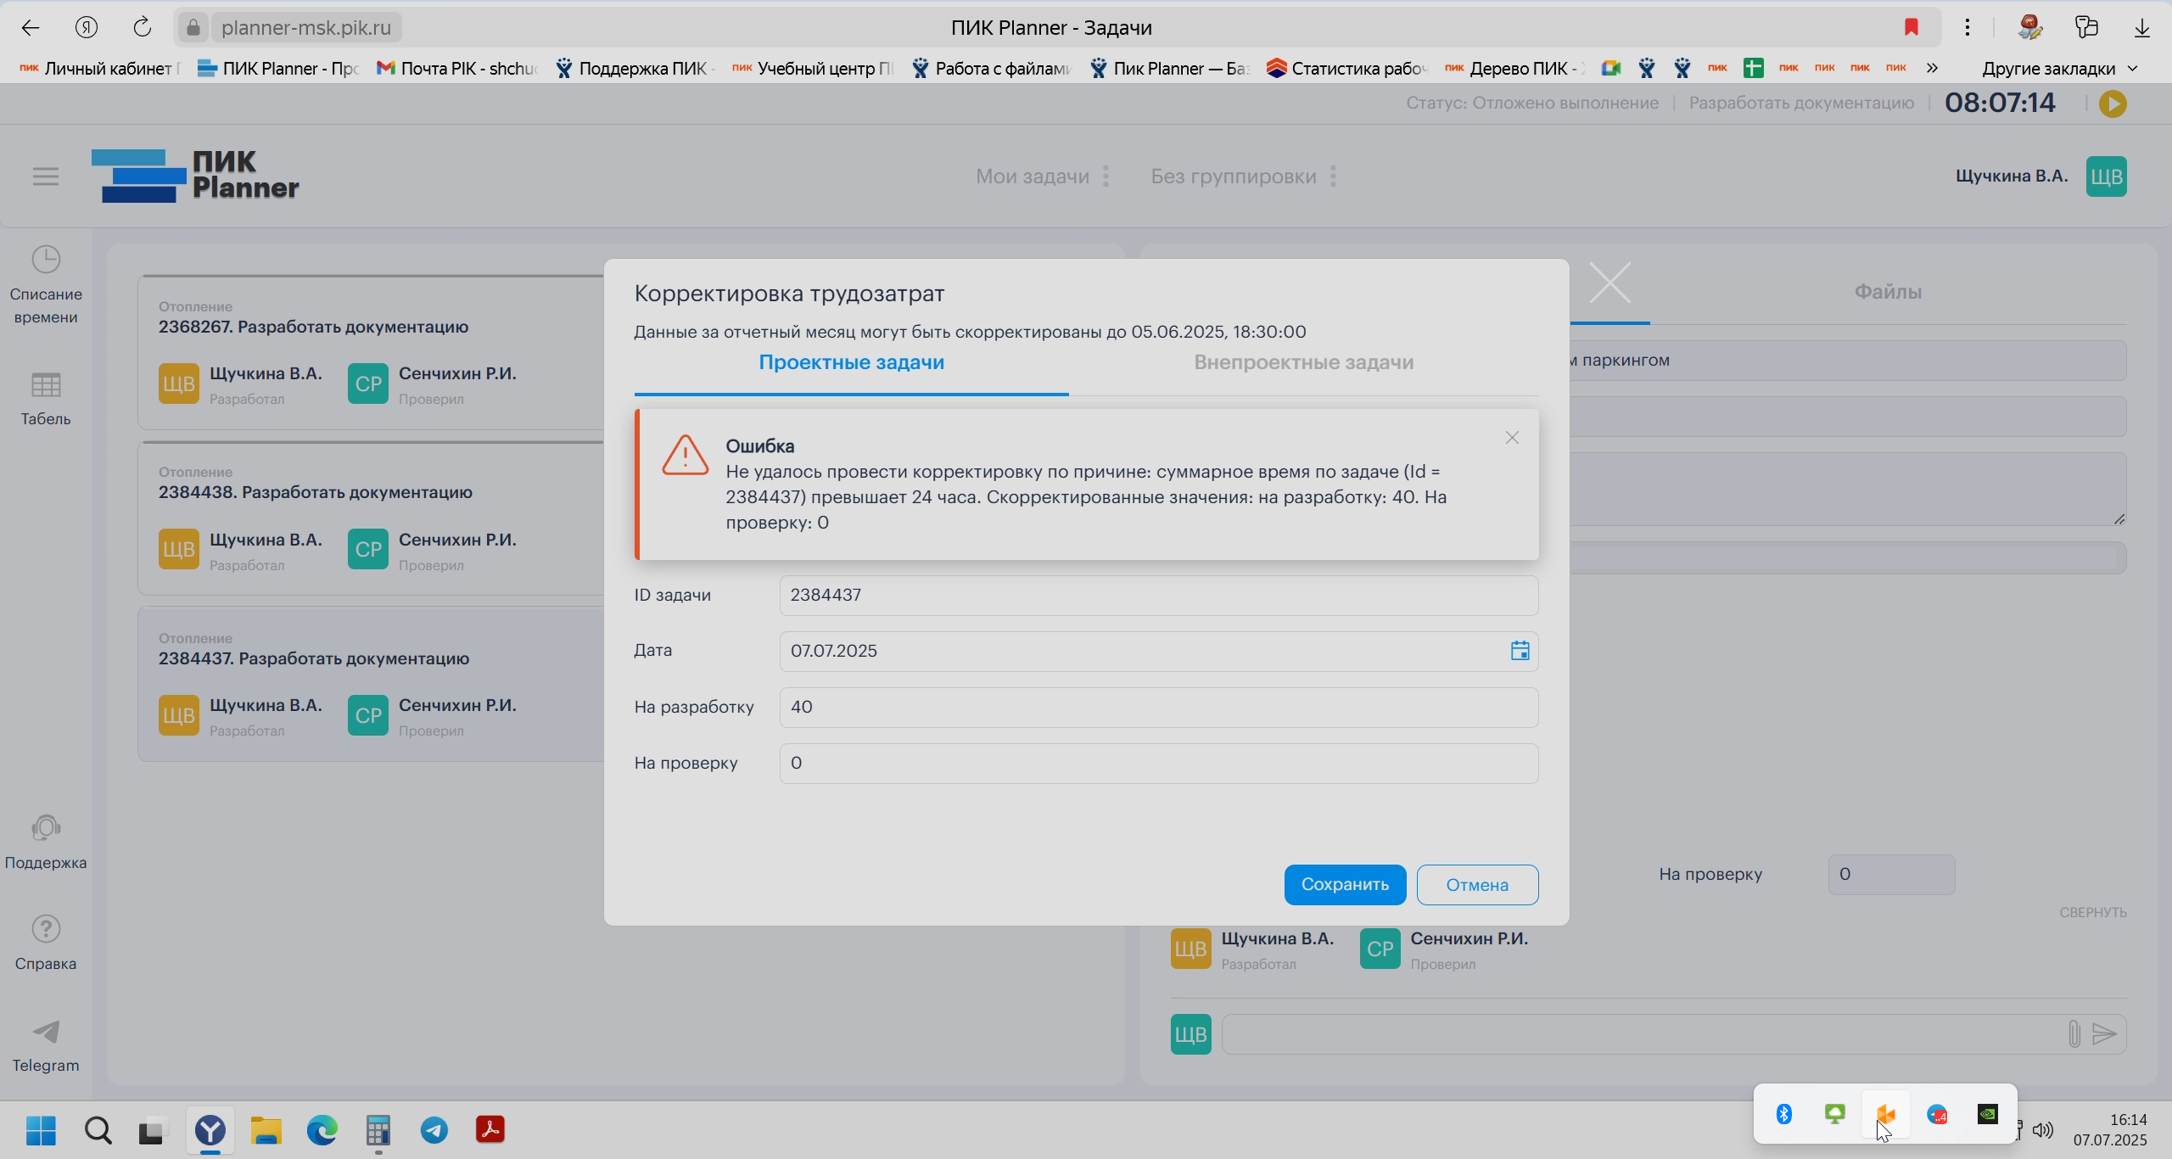Image resolution: width=2172 pixels, height=1159 pixels.
Task: Open the calendar picker in Дата field
Action: click(1520, 651)
